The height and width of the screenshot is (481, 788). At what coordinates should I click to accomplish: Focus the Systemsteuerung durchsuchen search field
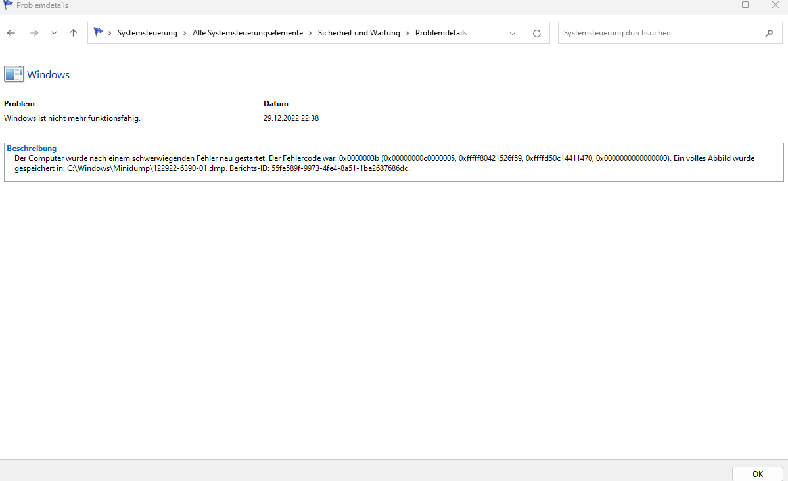[x=670, y=33]
